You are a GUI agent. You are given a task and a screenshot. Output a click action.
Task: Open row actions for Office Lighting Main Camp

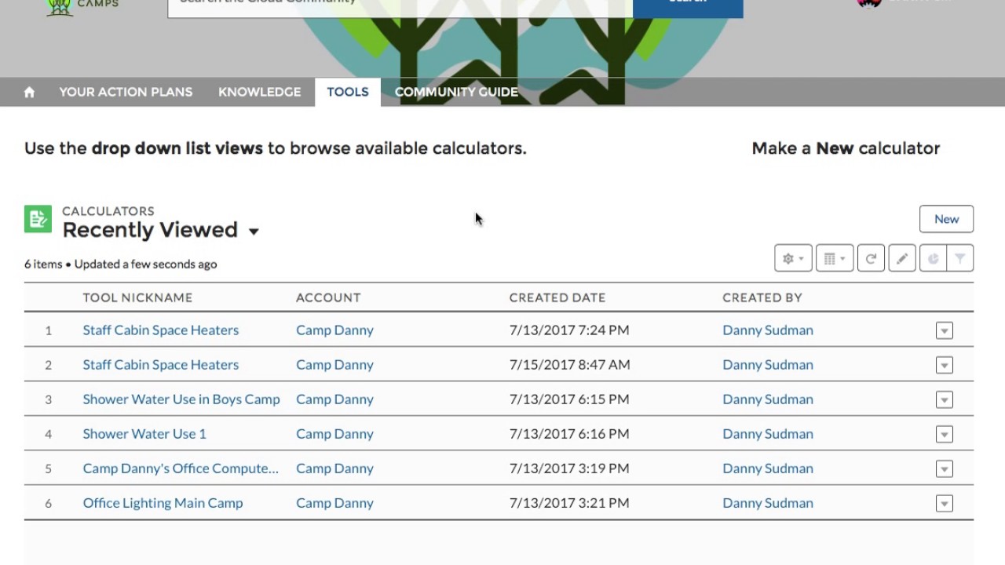click(944, 503)
